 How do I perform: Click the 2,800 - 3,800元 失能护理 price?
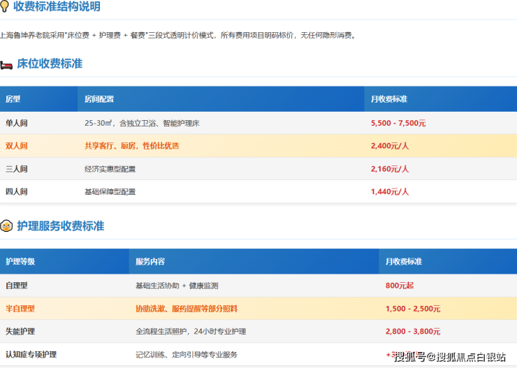(413, 331)
